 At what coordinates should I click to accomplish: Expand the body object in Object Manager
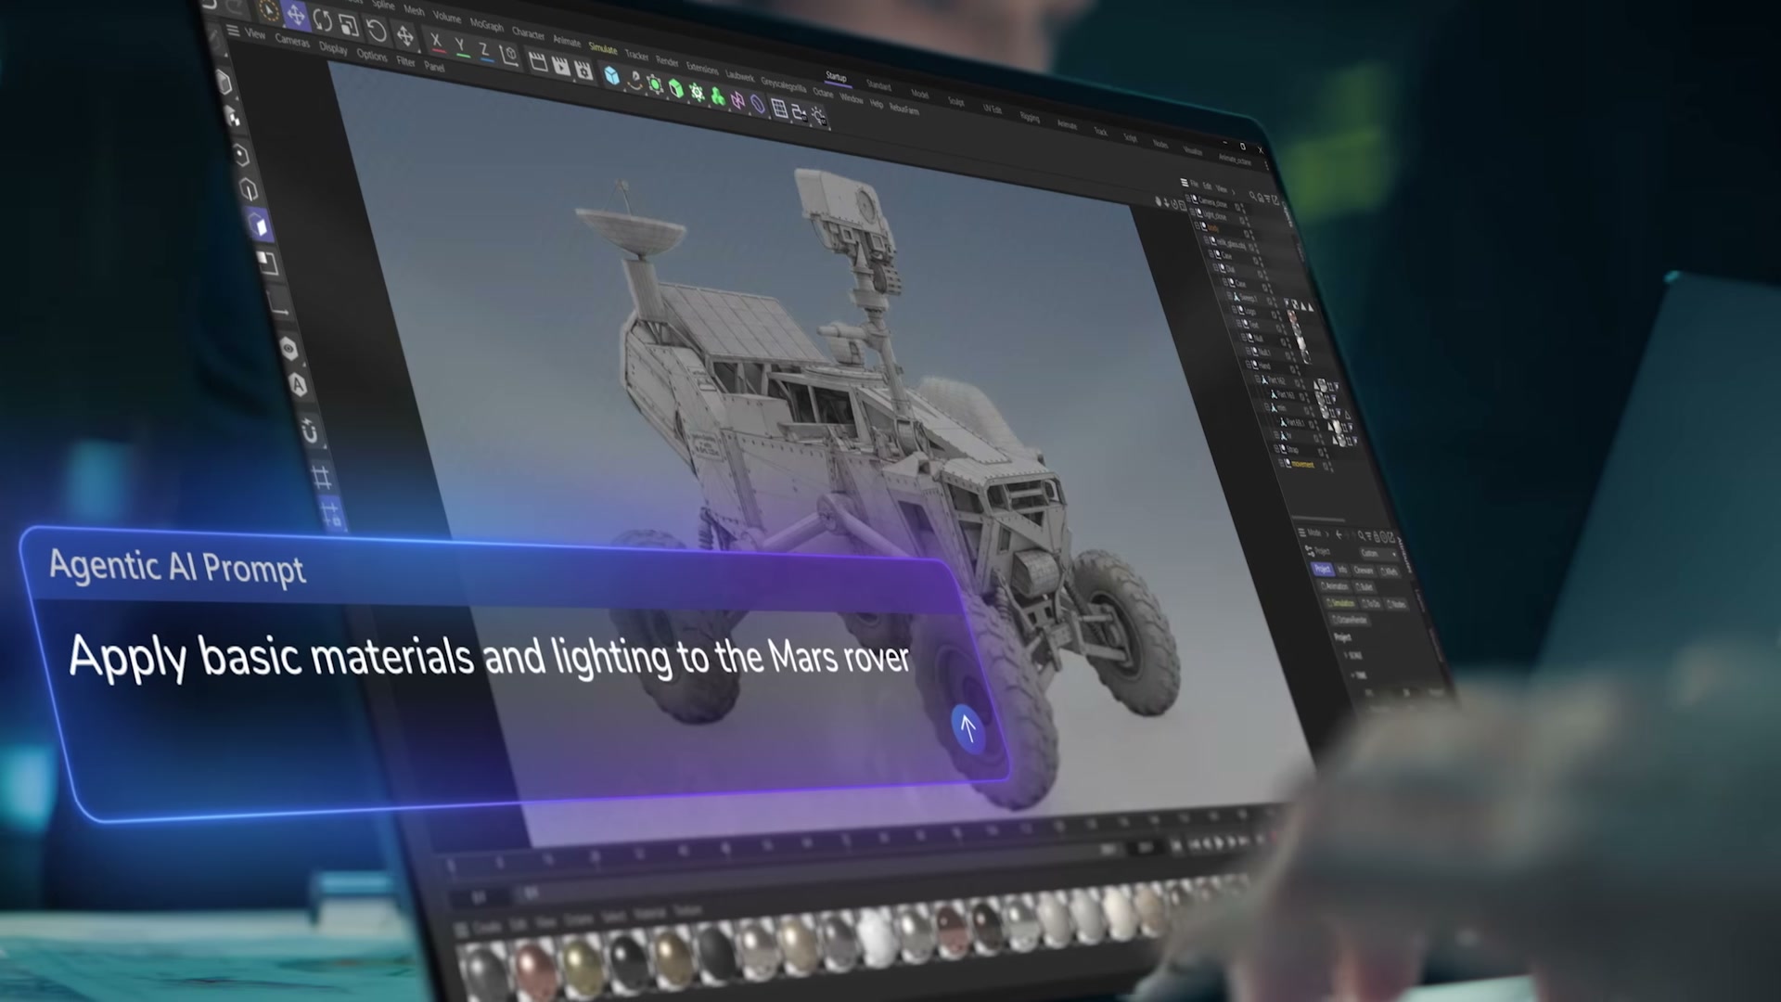tap(1198, 226)
